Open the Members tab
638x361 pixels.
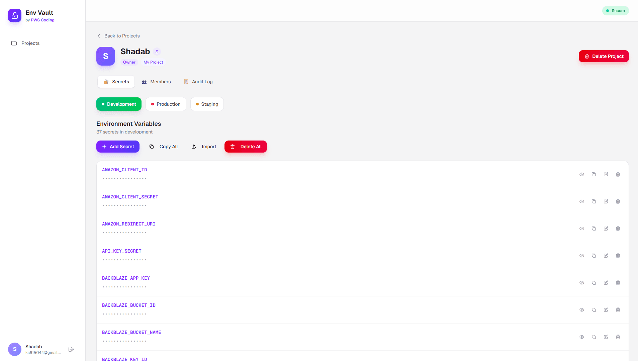tap(156, 82)
